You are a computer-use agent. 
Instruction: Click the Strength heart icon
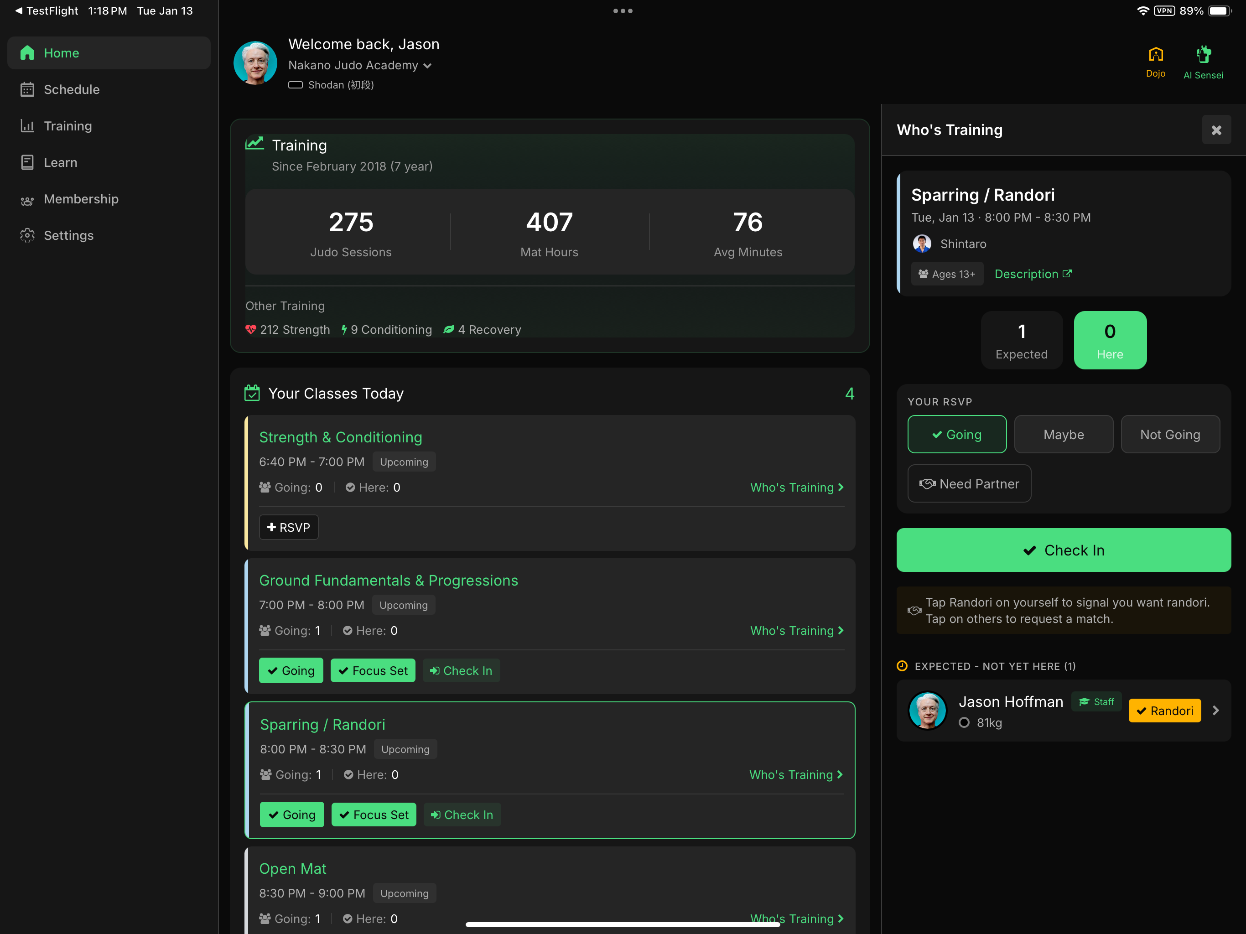[251, 330]
